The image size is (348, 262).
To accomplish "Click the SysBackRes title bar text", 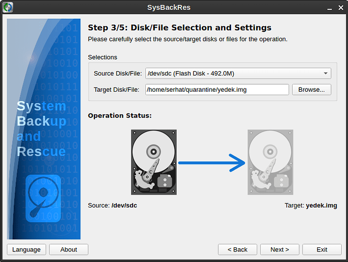I will [173, 7].
